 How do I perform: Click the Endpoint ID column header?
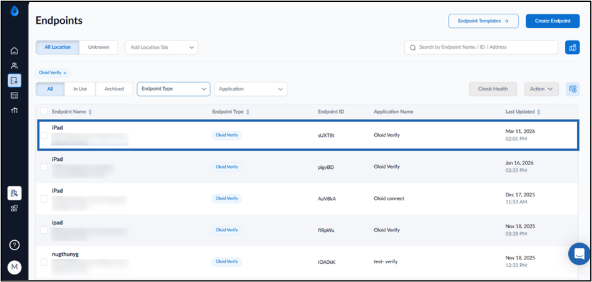[331, 112]
